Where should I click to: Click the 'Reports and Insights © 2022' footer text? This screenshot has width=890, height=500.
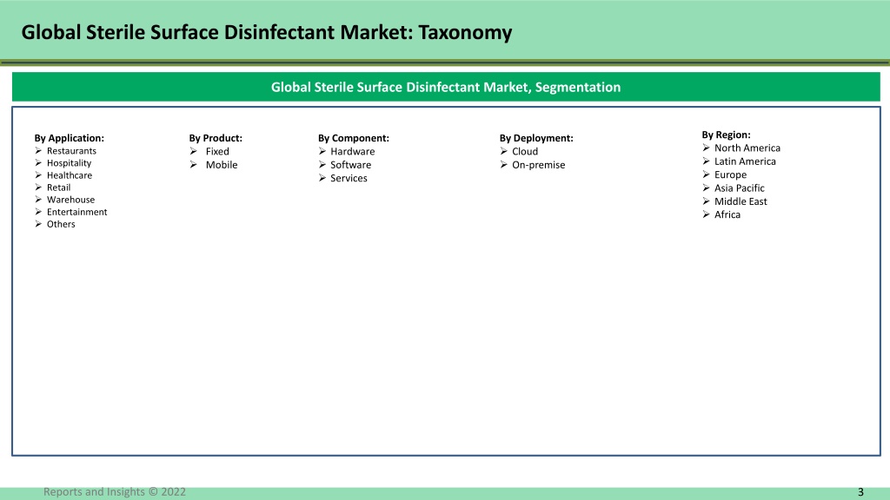point(115,491)
